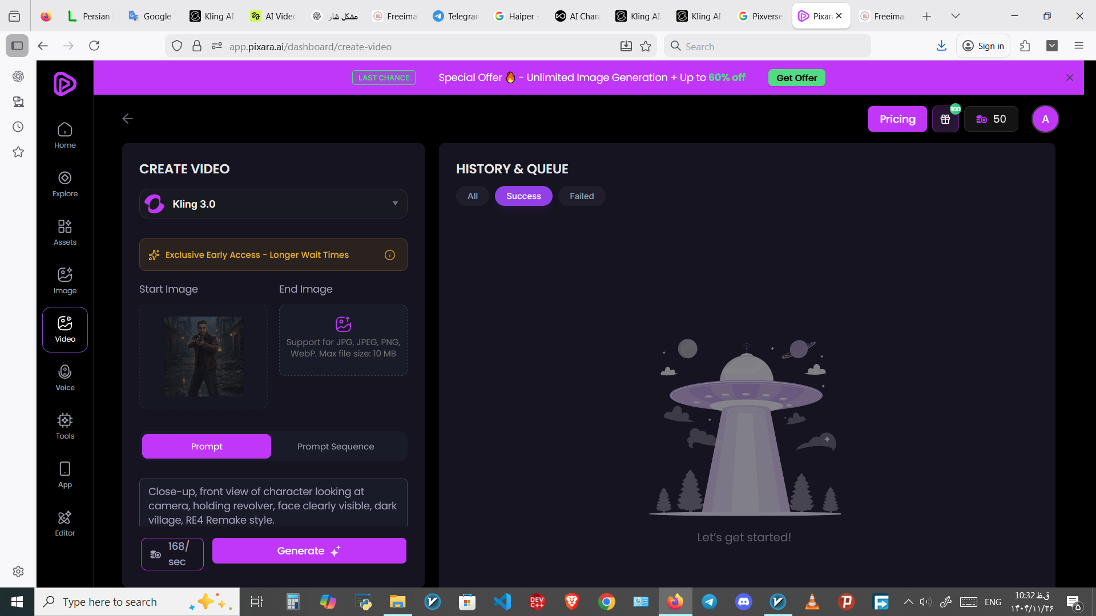Open the App section in sidebar

(x=65, y=475)
